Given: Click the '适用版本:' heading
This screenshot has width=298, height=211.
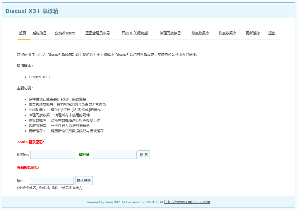Looking at the screenshot, I should click(25, 66).
